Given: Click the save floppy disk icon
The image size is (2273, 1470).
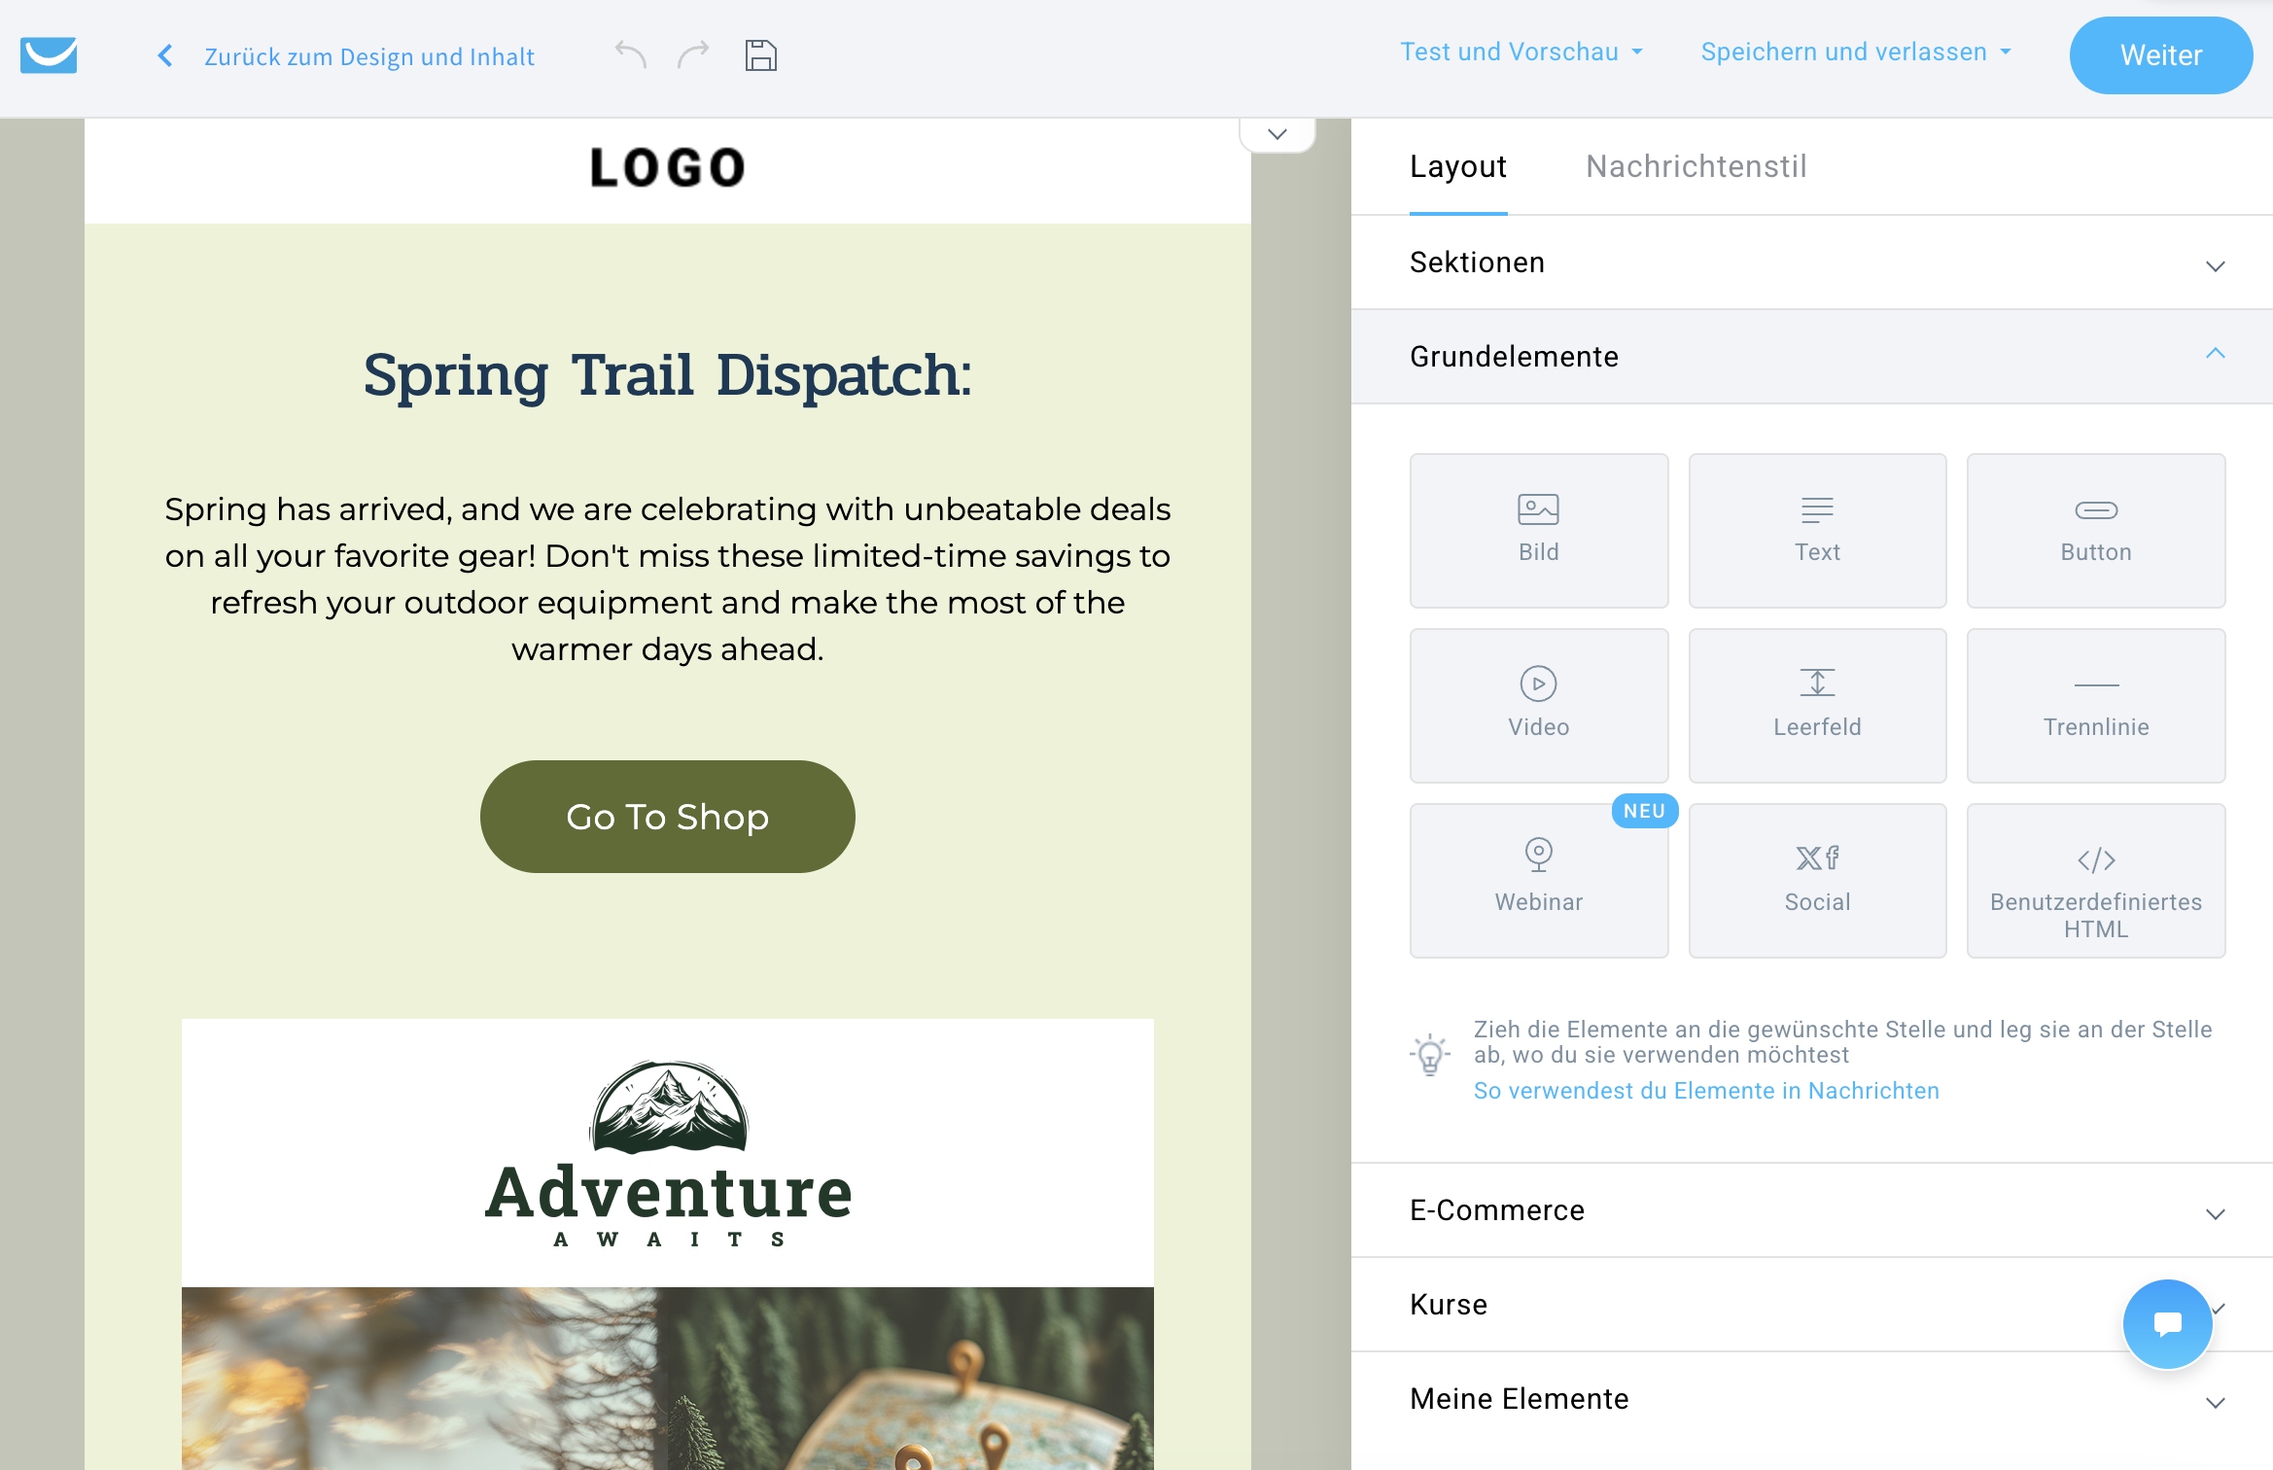Looking at the screenshot, I should coord(760,55).
